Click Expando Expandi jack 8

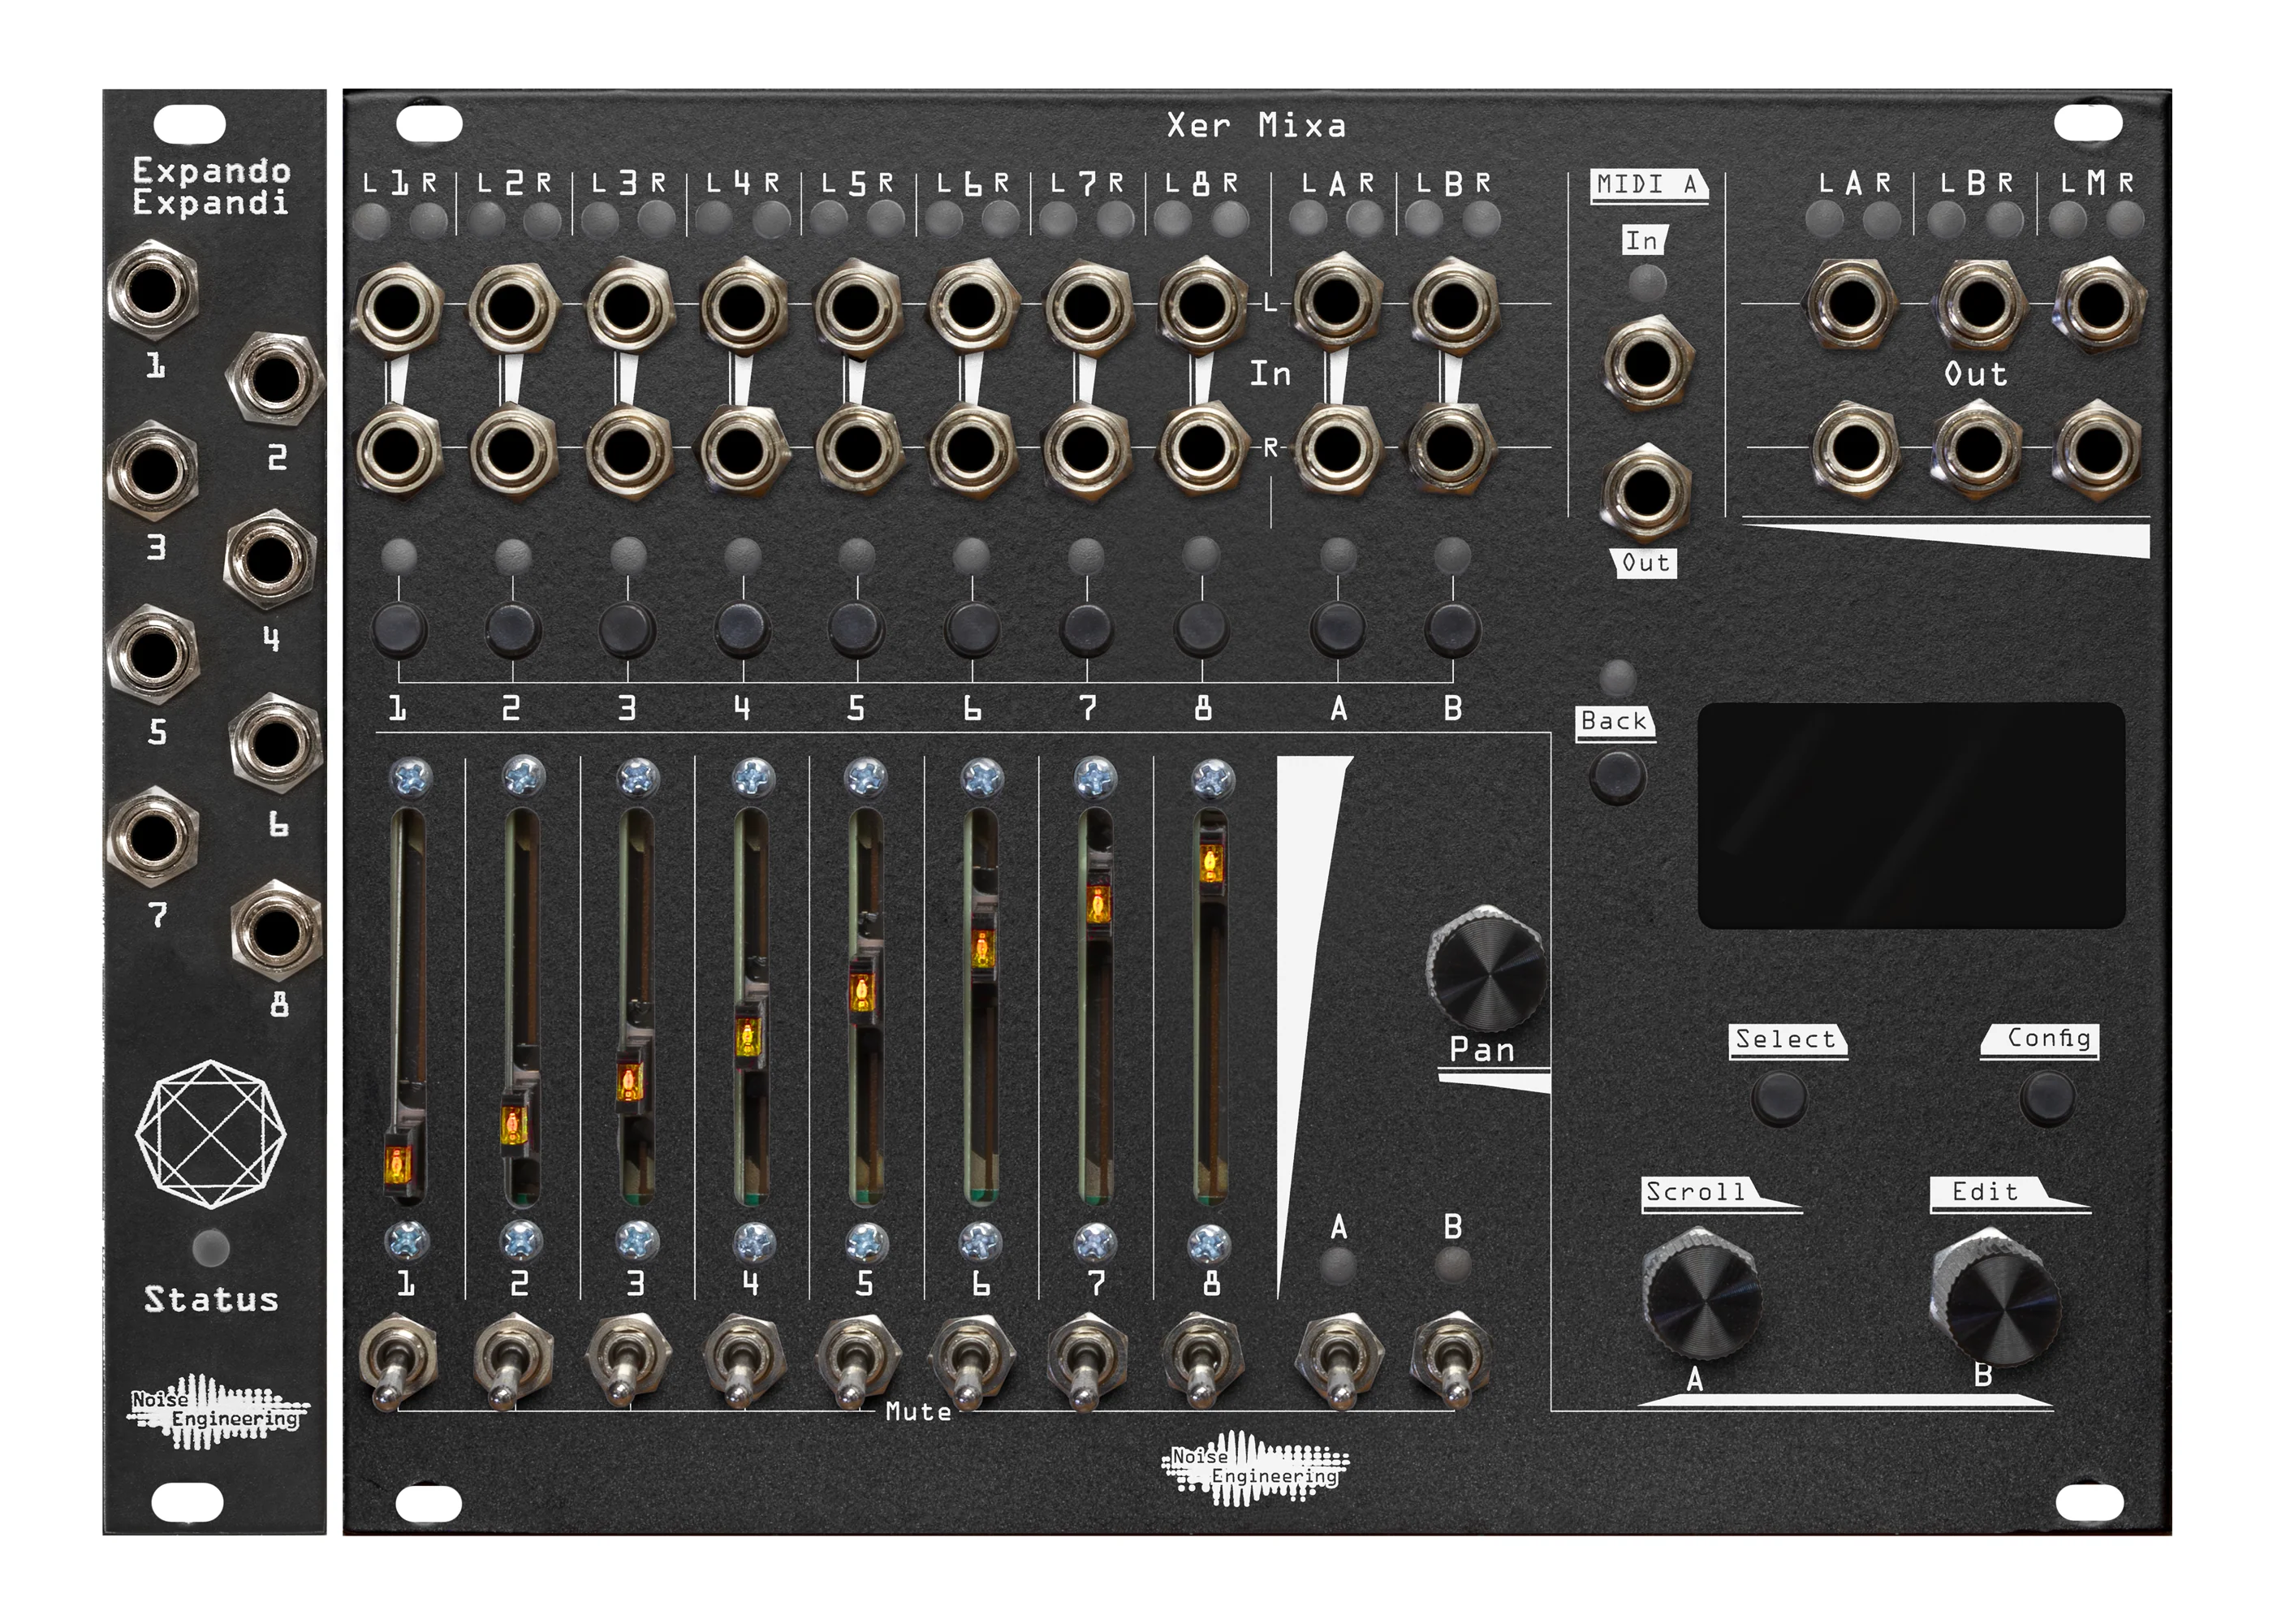[x=275, y=930]
